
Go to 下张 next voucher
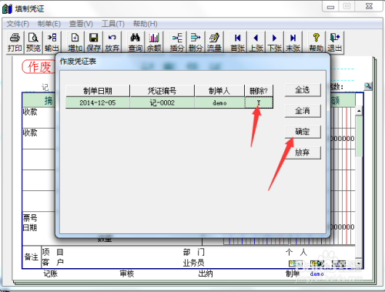point(274,42)
